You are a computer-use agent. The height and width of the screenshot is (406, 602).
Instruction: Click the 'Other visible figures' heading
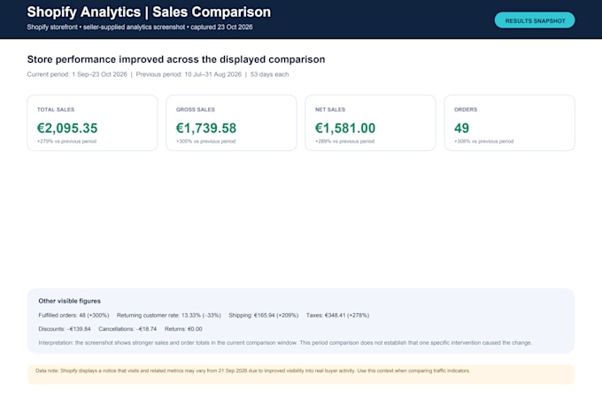[69, 301]
